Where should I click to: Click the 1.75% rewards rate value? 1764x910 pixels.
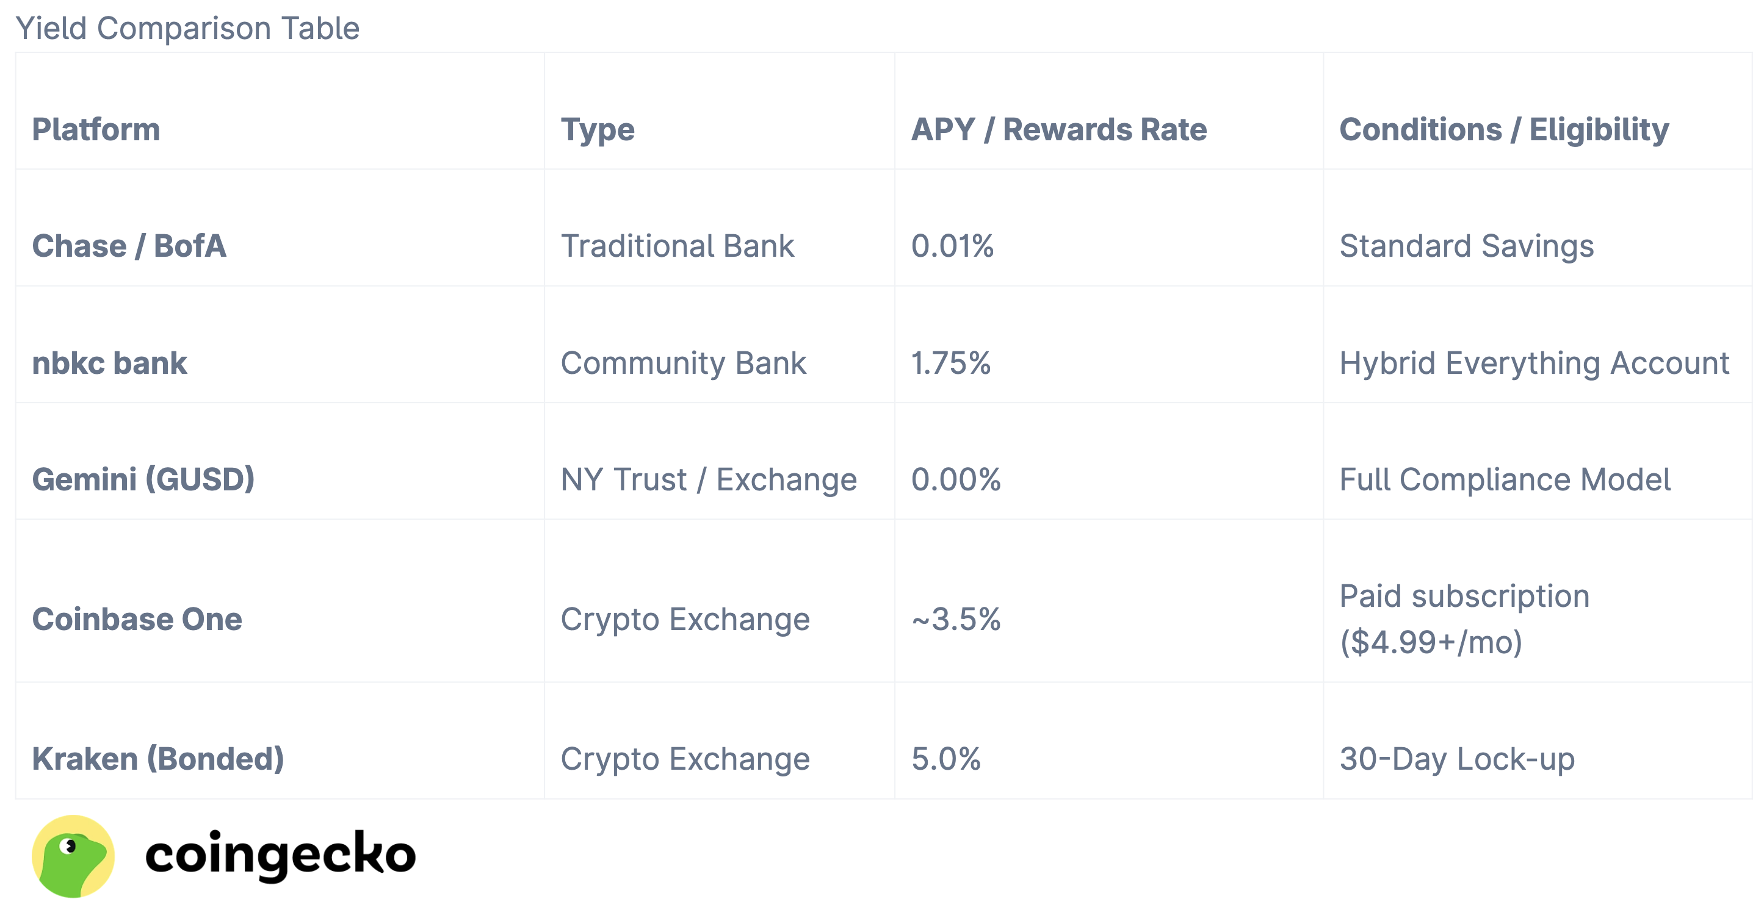tap(950, 363)
